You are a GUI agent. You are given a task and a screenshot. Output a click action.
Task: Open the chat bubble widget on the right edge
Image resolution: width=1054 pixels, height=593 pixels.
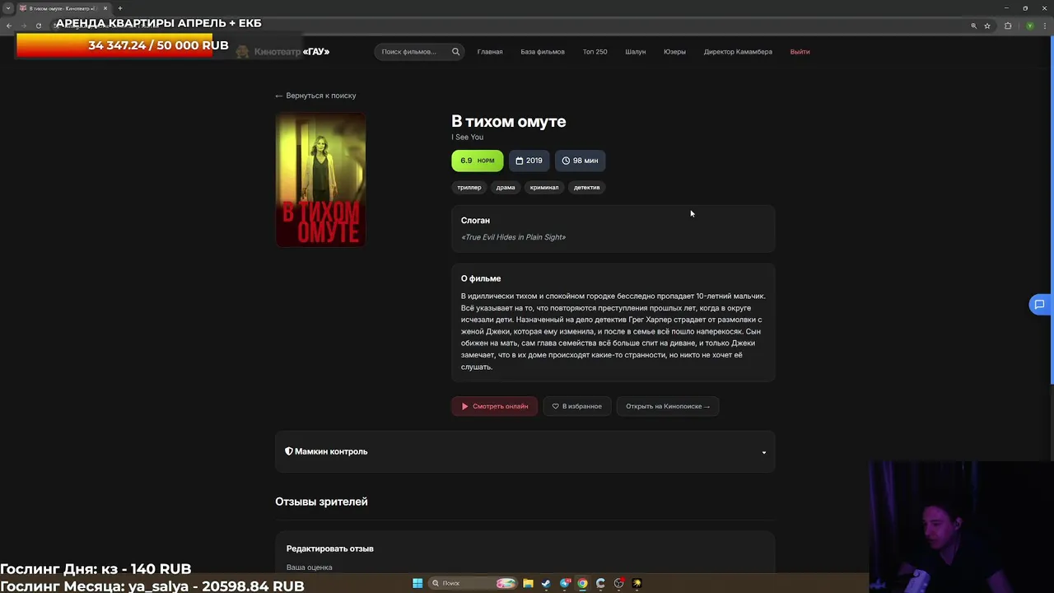(1039, 305)
